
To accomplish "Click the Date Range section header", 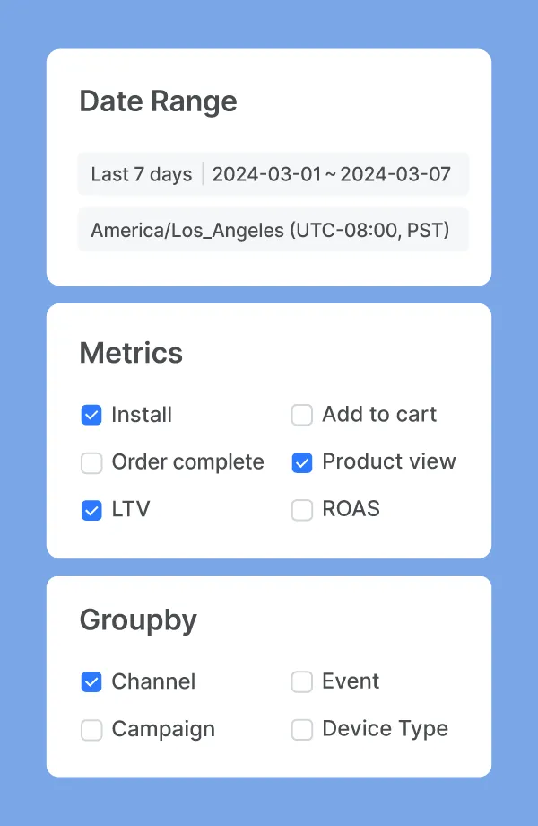I will click(158, 101).
